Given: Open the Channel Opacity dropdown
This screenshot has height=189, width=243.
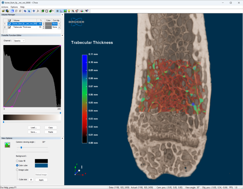Looking at the screenshot, I should pos(19,41).
